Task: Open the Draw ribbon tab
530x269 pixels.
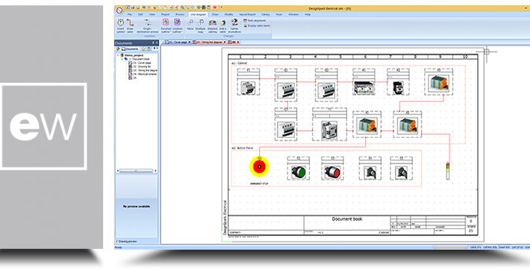Action: coord(215,14)
